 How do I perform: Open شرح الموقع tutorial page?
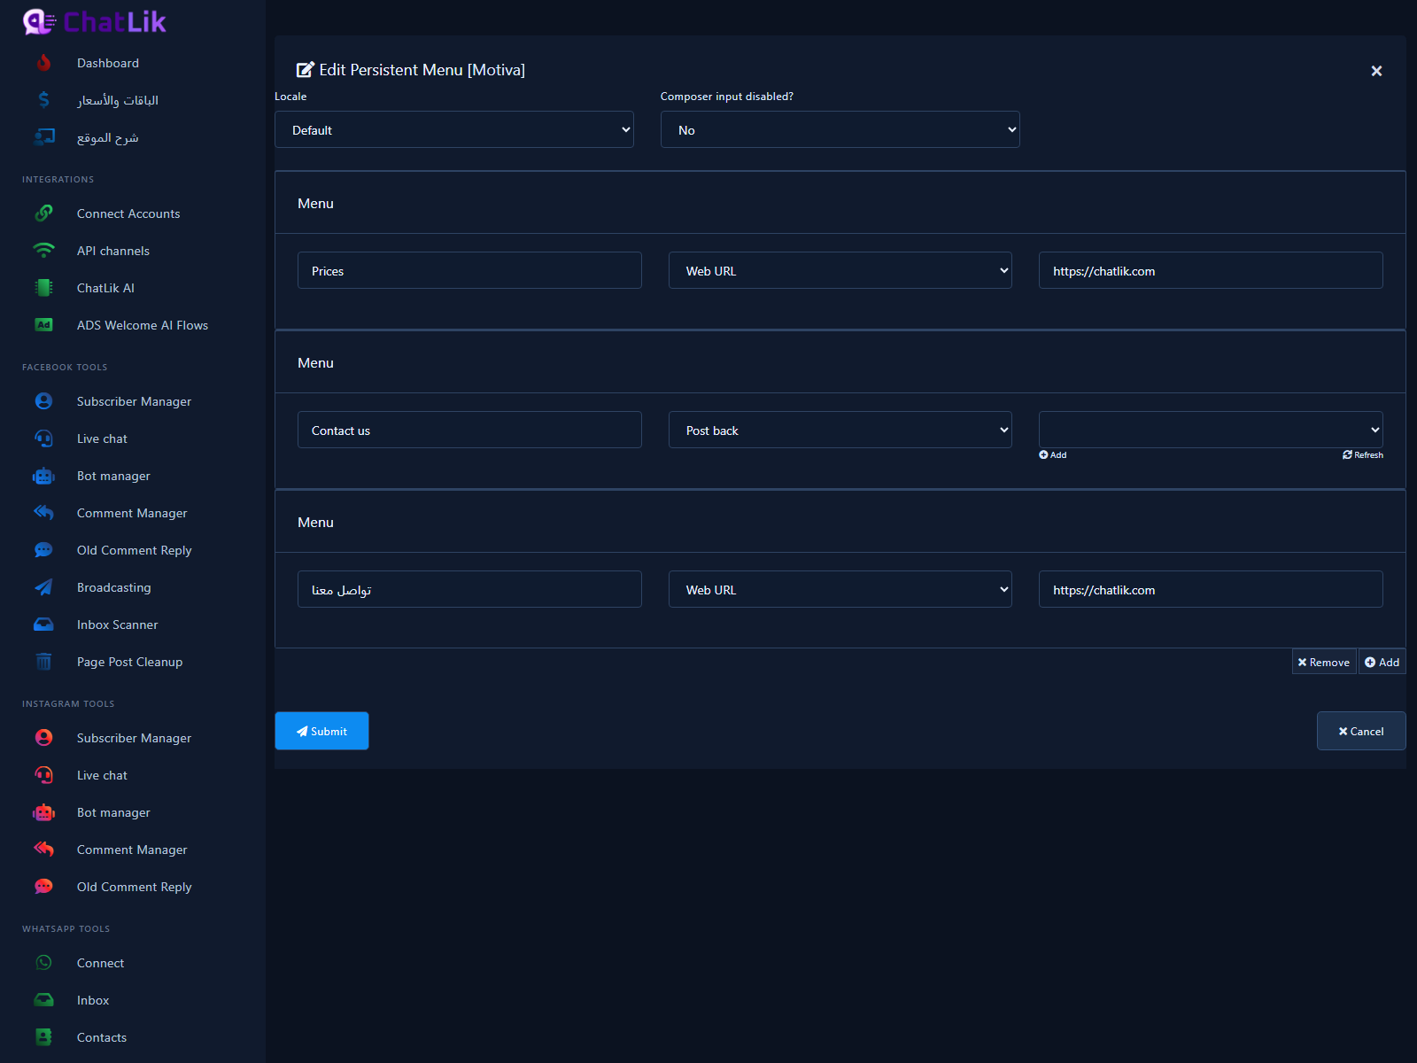(x=108, y=137)
